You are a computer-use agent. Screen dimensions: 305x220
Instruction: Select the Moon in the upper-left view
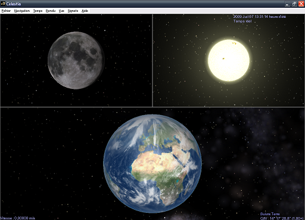[76, 60]
